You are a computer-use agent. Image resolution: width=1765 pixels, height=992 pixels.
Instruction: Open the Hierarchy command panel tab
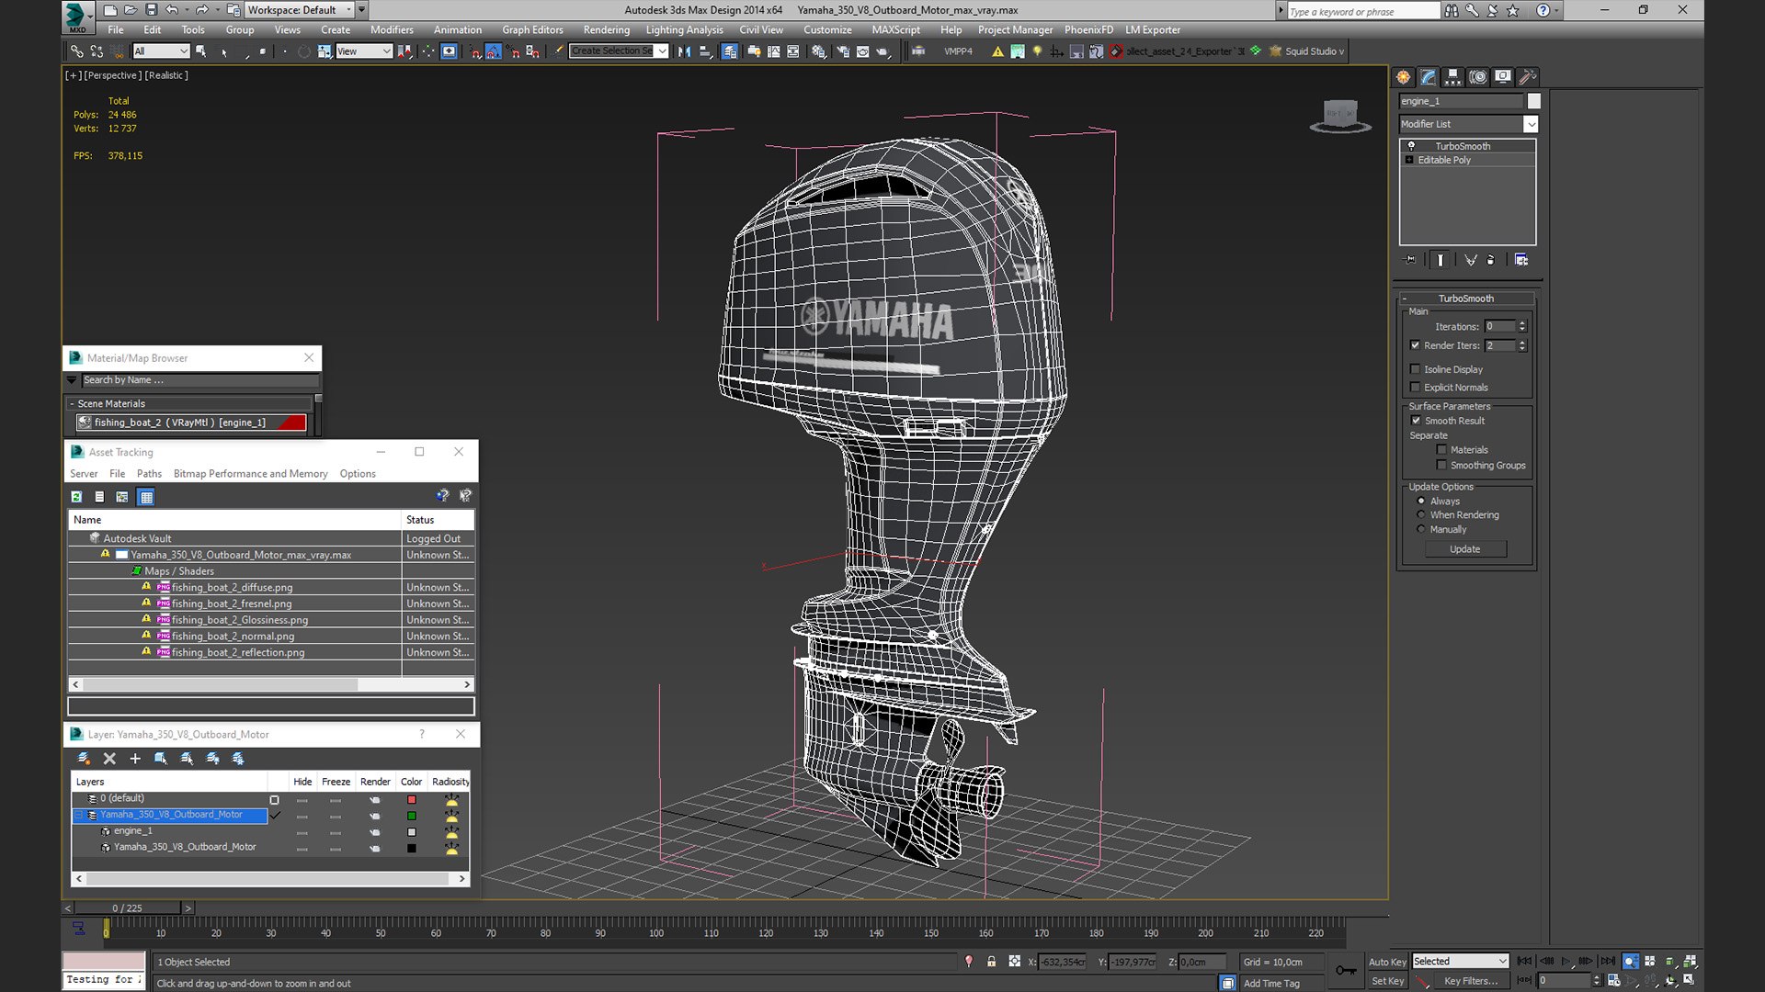(1452, 77)
